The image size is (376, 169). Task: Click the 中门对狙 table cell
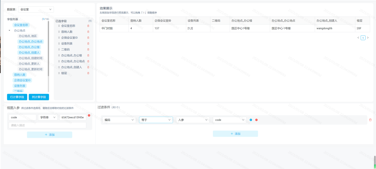[x=114, y=28]
